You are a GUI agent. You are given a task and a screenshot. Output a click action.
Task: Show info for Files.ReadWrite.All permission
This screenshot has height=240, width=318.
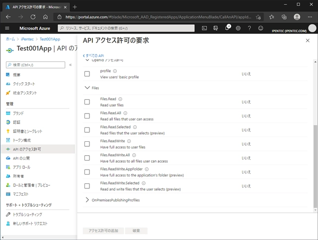[x=134, y=155]
